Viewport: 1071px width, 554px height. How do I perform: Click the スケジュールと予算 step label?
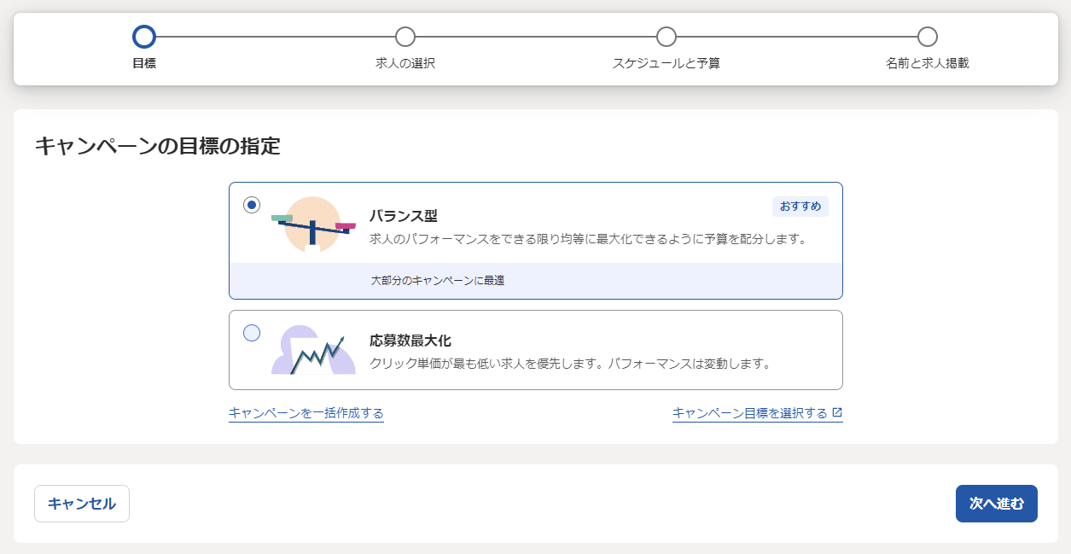tap(666, 63)
